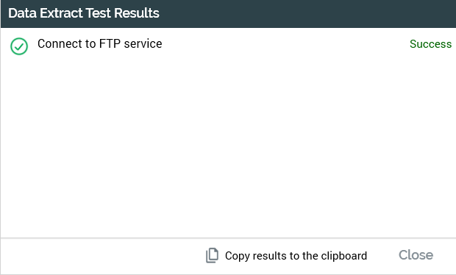Click the green status circle icon for FTP connection
The image size is (456, 275).
19,46
